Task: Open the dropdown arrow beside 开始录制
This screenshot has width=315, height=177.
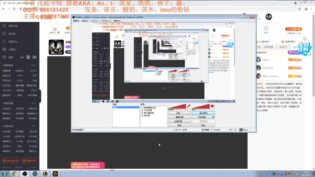Action: (x=213, y=117)
